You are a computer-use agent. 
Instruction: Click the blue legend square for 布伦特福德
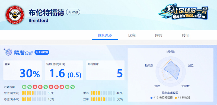click(151, 98)
